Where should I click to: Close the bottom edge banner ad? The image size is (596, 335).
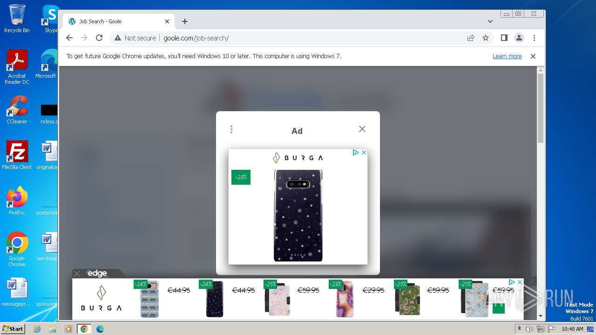tap(77, 274)
